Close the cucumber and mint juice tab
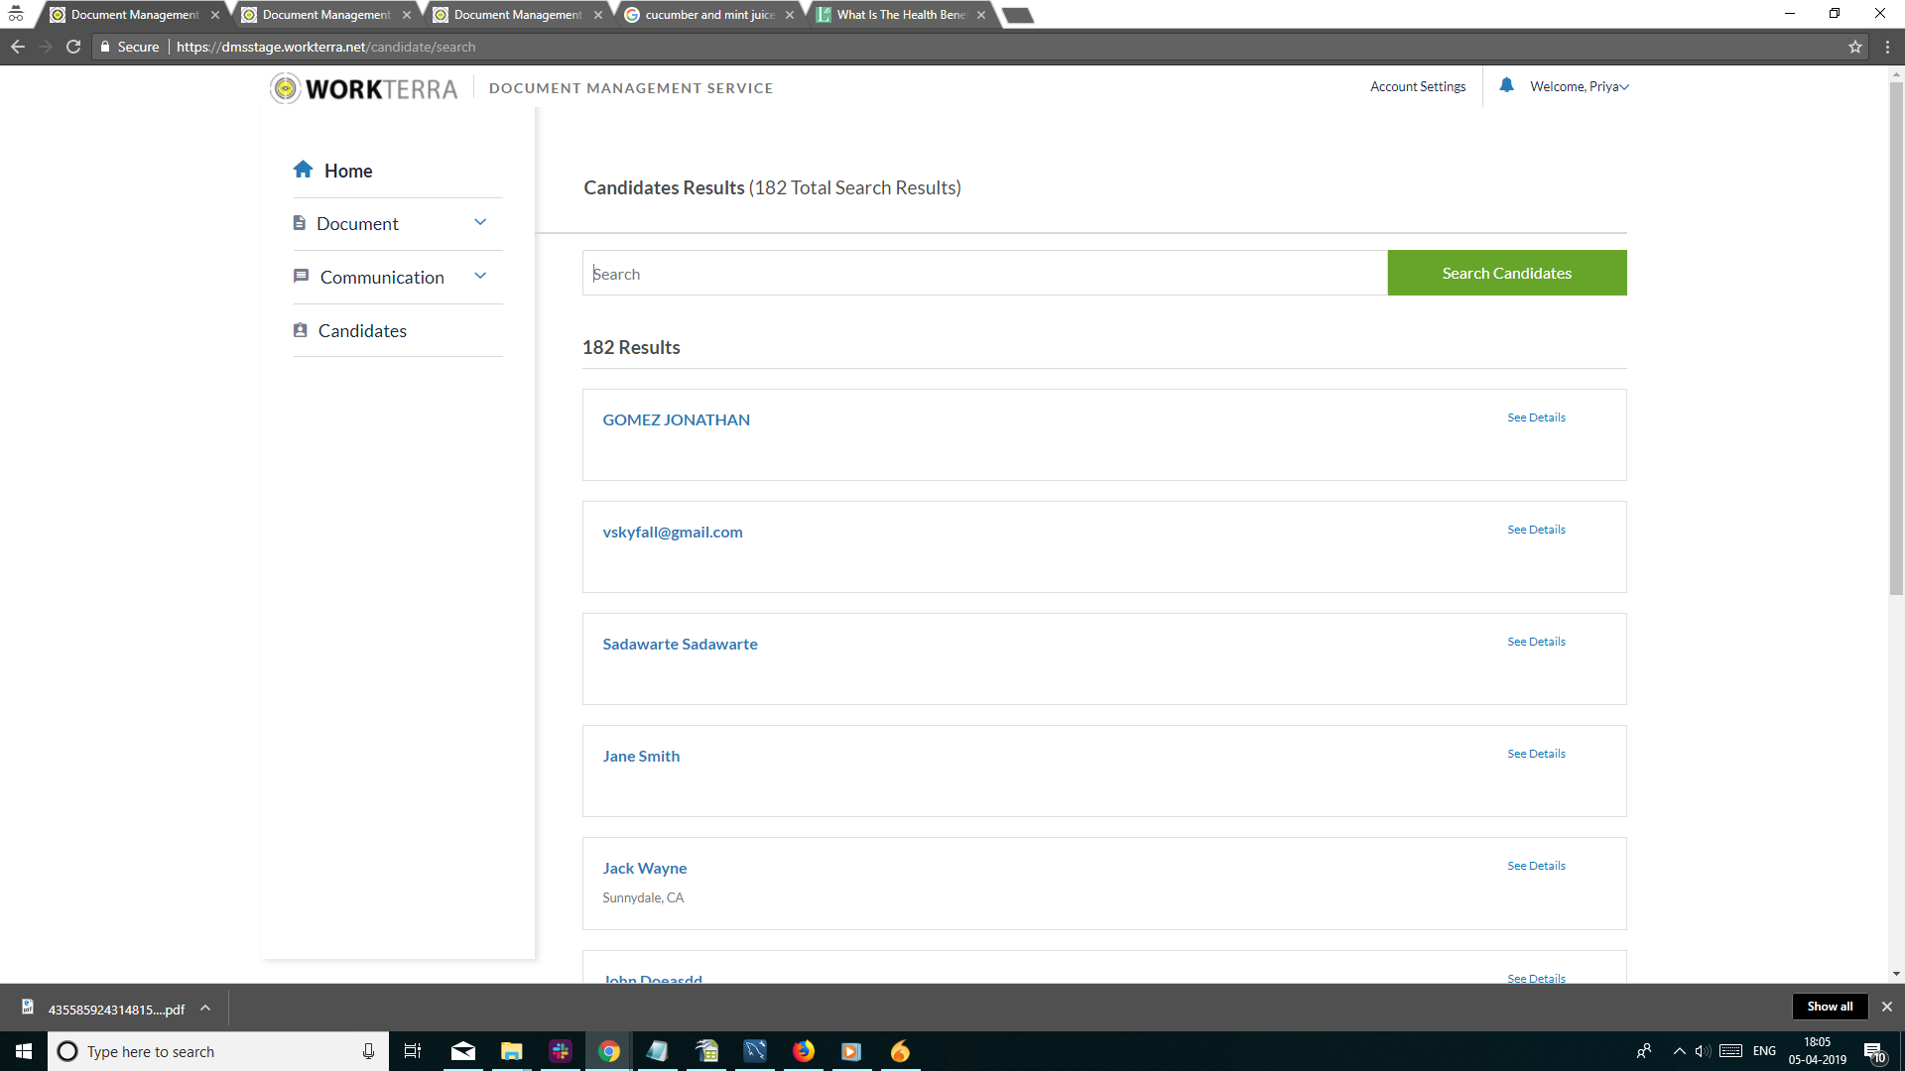 pos(790,15)
